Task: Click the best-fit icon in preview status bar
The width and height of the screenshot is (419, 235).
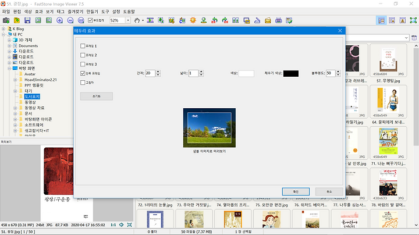Action: click(121, 225)
